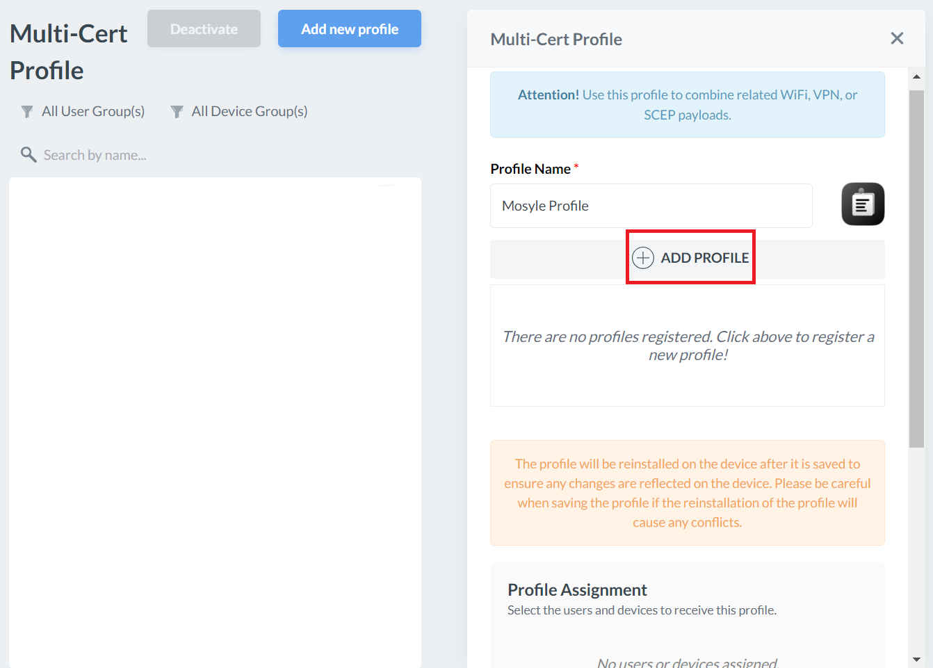Click the scrollbar down arrow in panel
The image size is (933, 668).
click(916, 659)
